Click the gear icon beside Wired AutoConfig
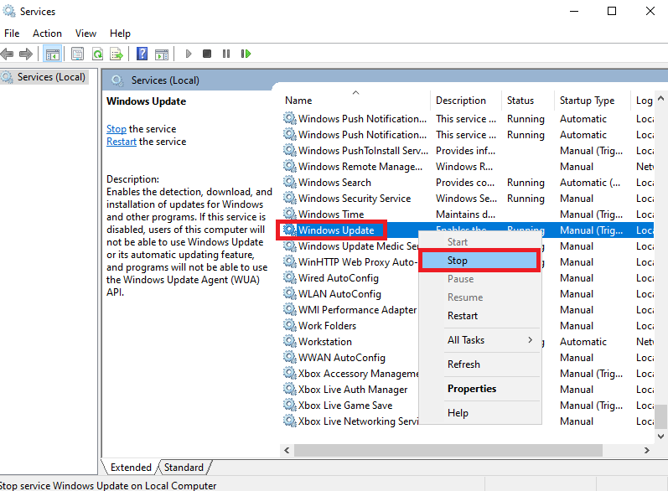 290,278
